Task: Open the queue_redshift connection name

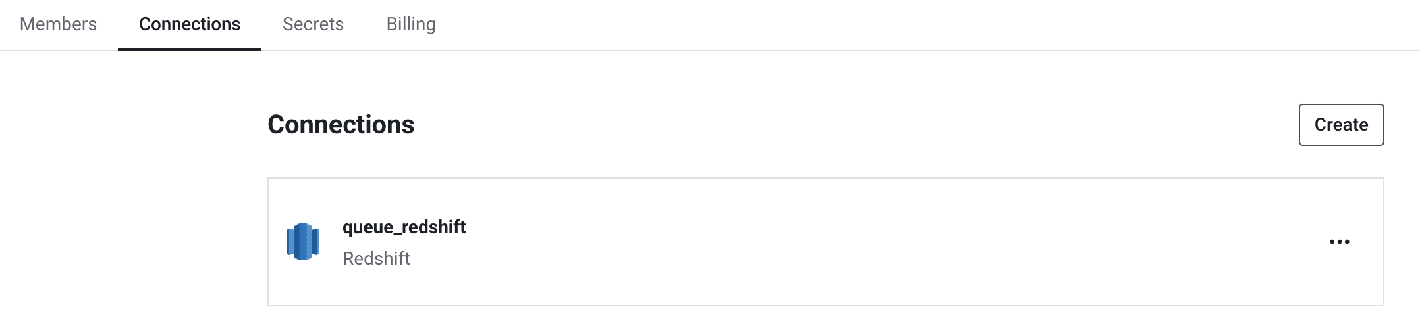Action: tap(404, 227)
